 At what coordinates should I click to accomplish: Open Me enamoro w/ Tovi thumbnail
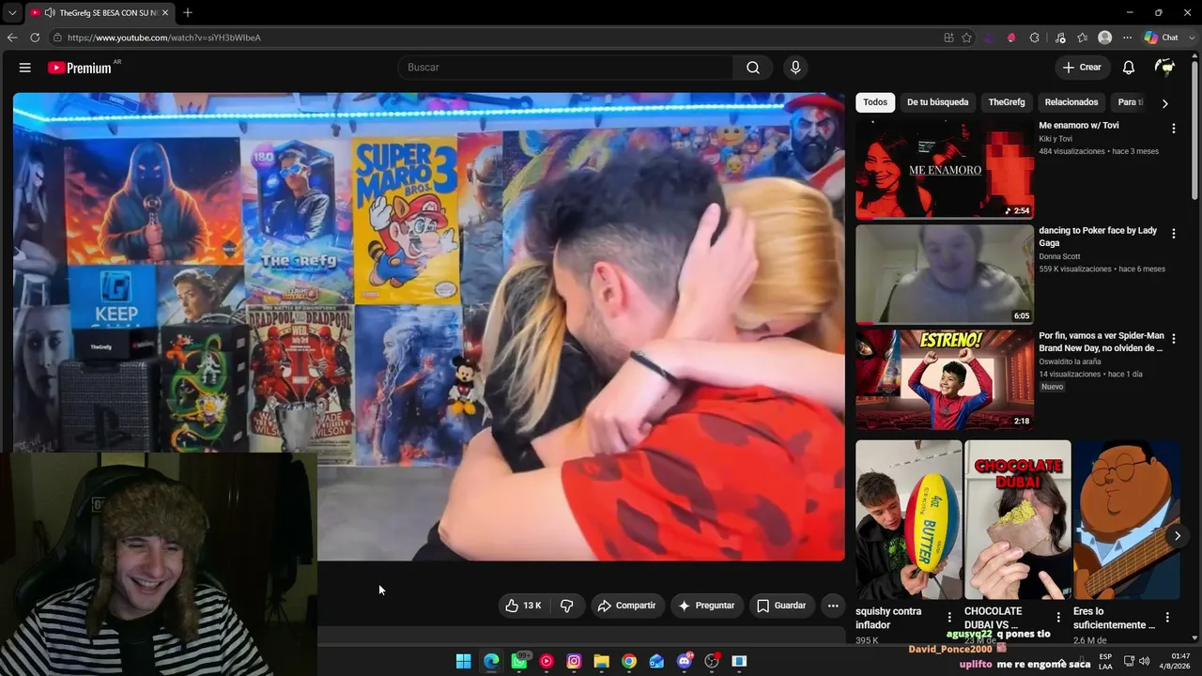pos(945,169)
